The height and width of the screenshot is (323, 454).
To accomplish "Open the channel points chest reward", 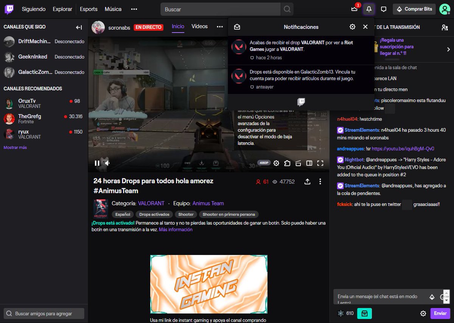I will point(364,314).
